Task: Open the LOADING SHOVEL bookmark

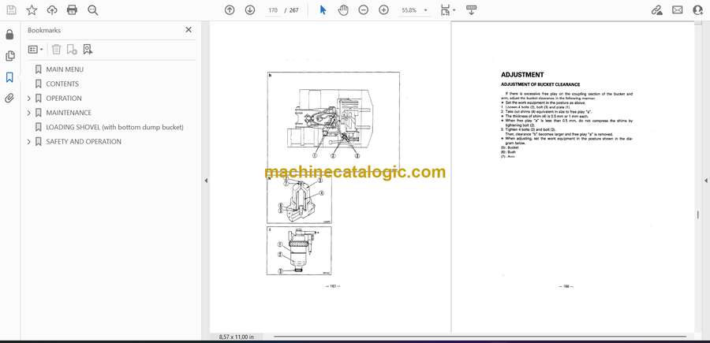Action: pos(114,127)
